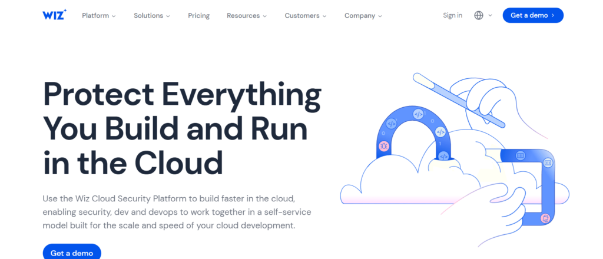Click Get a demo in header
The width and height of the screenshot is (603, 259).
[533, 15]
